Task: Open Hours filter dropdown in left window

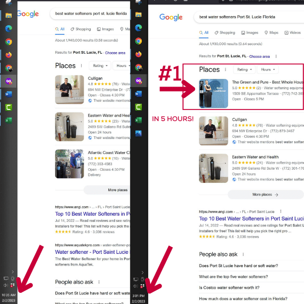Action: [x=122, y=66]
